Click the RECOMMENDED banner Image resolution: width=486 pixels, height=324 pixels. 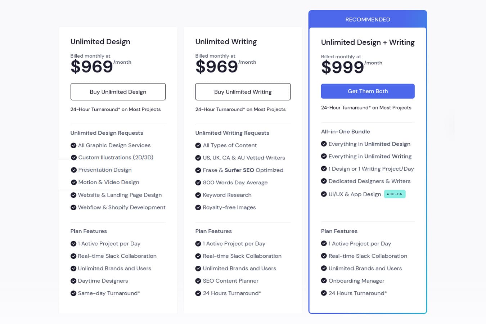click(368, 19)
